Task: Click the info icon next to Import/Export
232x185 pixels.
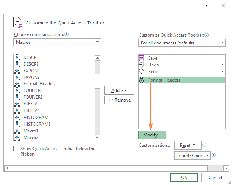Action: 214,155
